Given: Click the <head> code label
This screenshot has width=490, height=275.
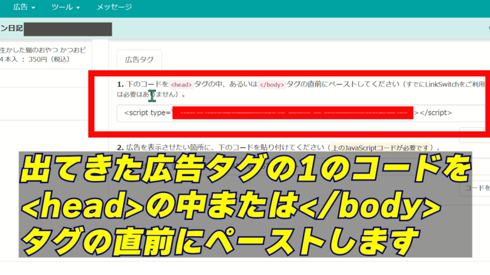Looking at the screenshot, I should coord(180,85).
